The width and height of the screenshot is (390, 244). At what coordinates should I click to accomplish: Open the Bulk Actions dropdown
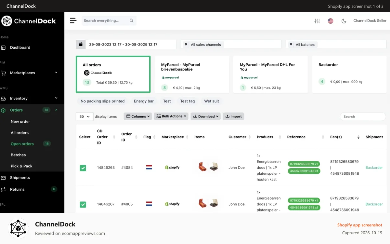click(171, 116)
